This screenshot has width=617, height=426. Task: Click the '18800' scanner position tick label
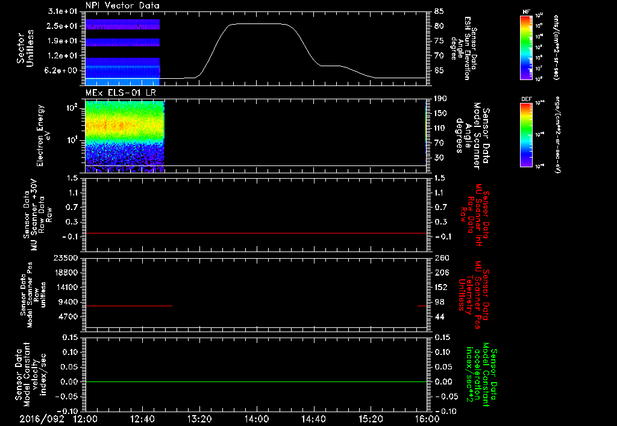point(65,273)
